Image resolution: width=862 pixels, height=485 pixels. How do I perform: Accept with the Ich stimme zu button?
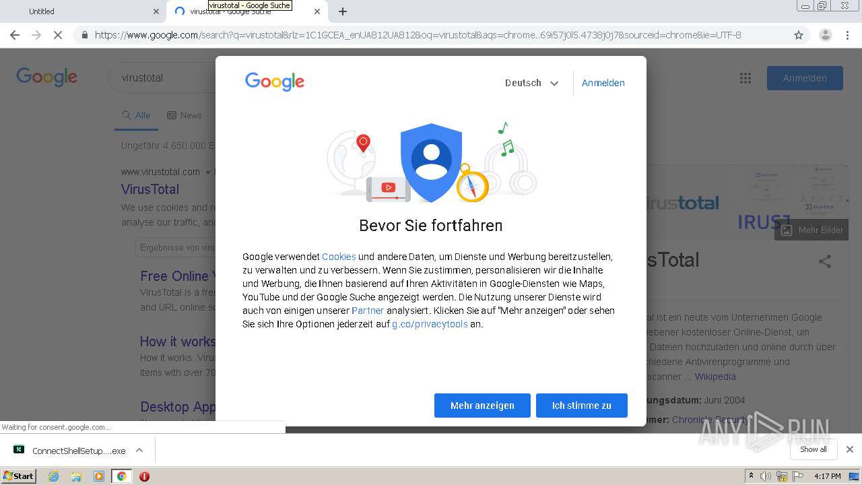click(x=582, y=406)
